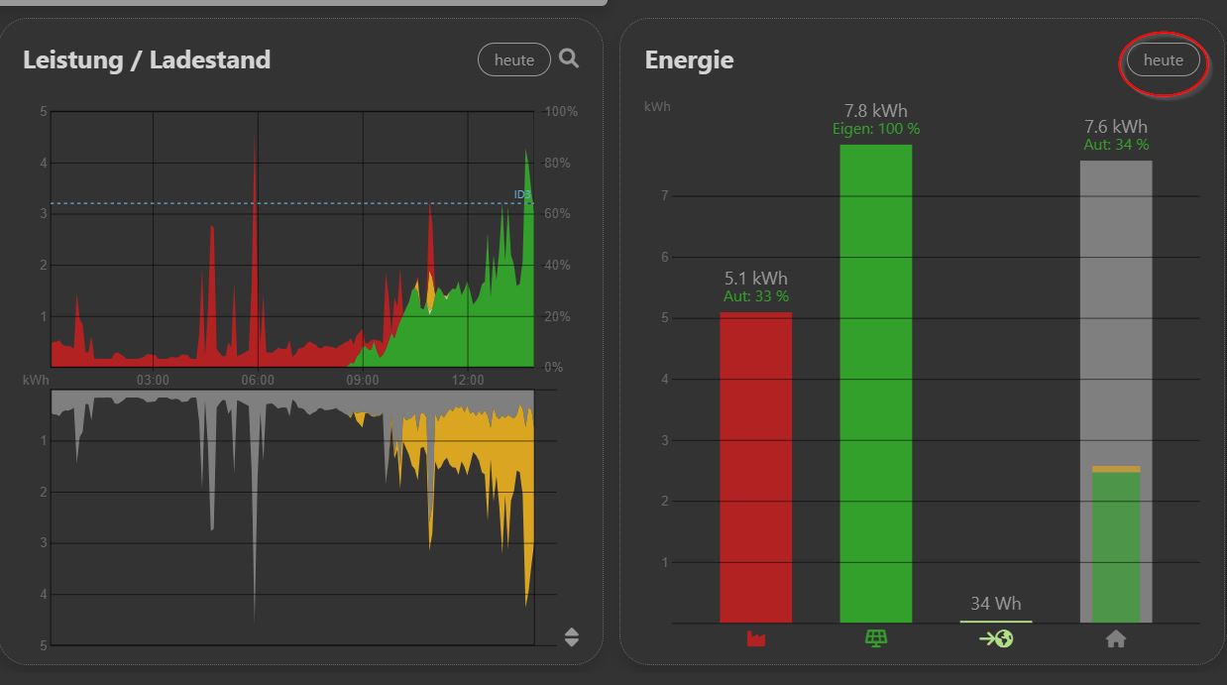1227x685 pixels.
Task: Click the grid export arrow globe icon
Action: [996, 639]
